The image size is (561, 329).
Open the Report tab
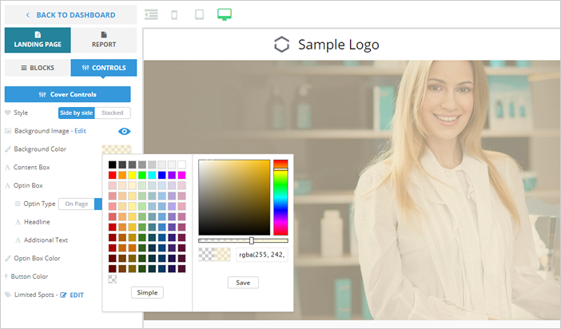click(x=104, y=40)
